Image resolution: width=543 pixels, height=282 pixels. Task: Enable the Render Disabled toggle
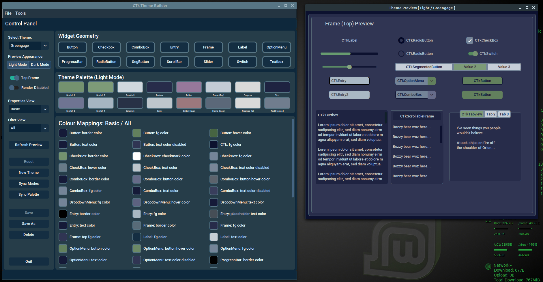click(14, 87)
